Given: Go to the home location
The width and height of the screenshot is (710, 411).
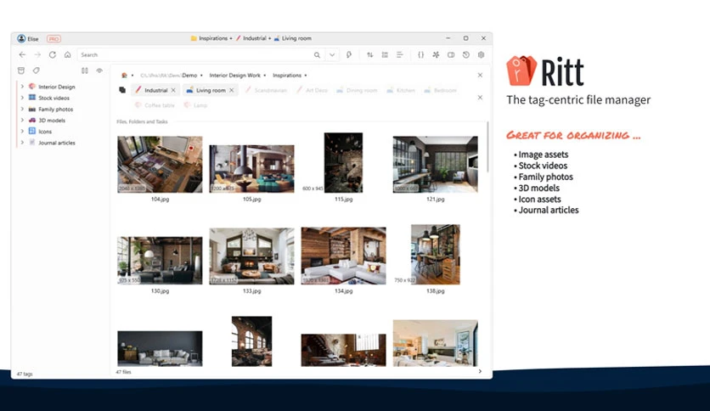Looking at the screenshot, I should coord(67,54).
